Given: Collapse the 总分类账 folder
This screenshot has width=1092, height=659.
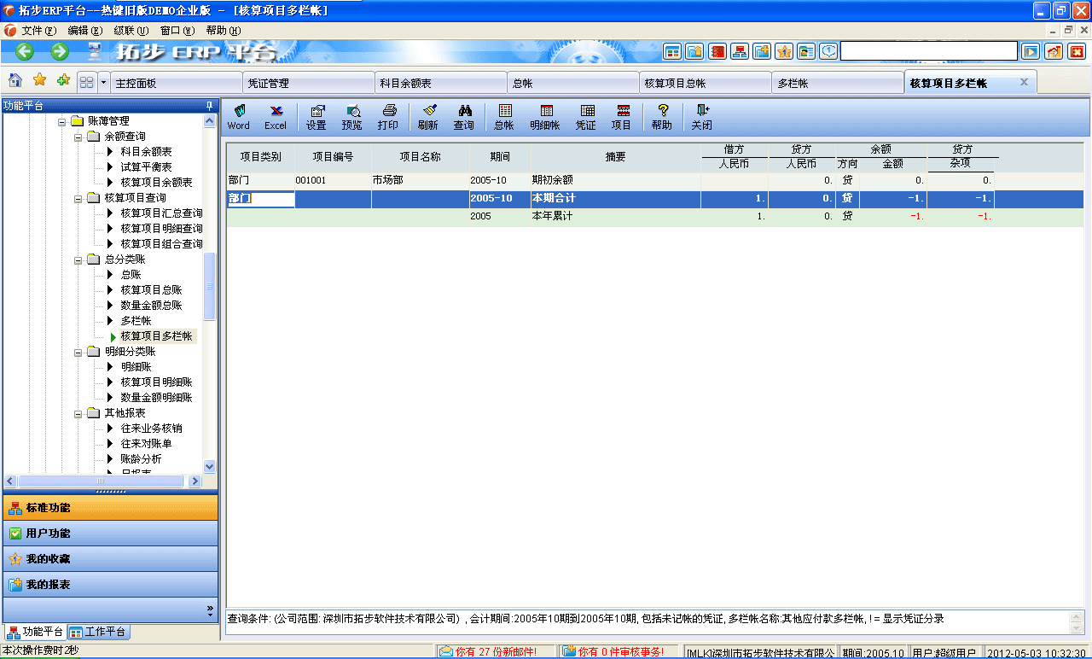Looking at the screenshot, I should [78, 259].
